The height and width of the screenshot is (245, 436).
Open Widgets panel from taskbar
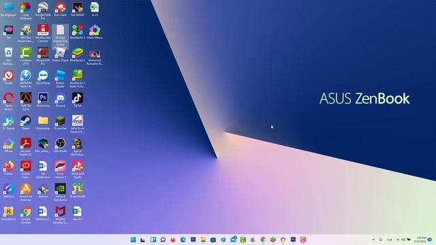[x=153, y=240]
